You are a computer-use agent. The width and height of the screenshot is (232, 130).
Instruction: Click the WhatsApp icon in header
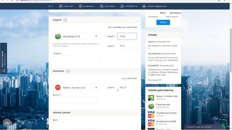point(122,6)
